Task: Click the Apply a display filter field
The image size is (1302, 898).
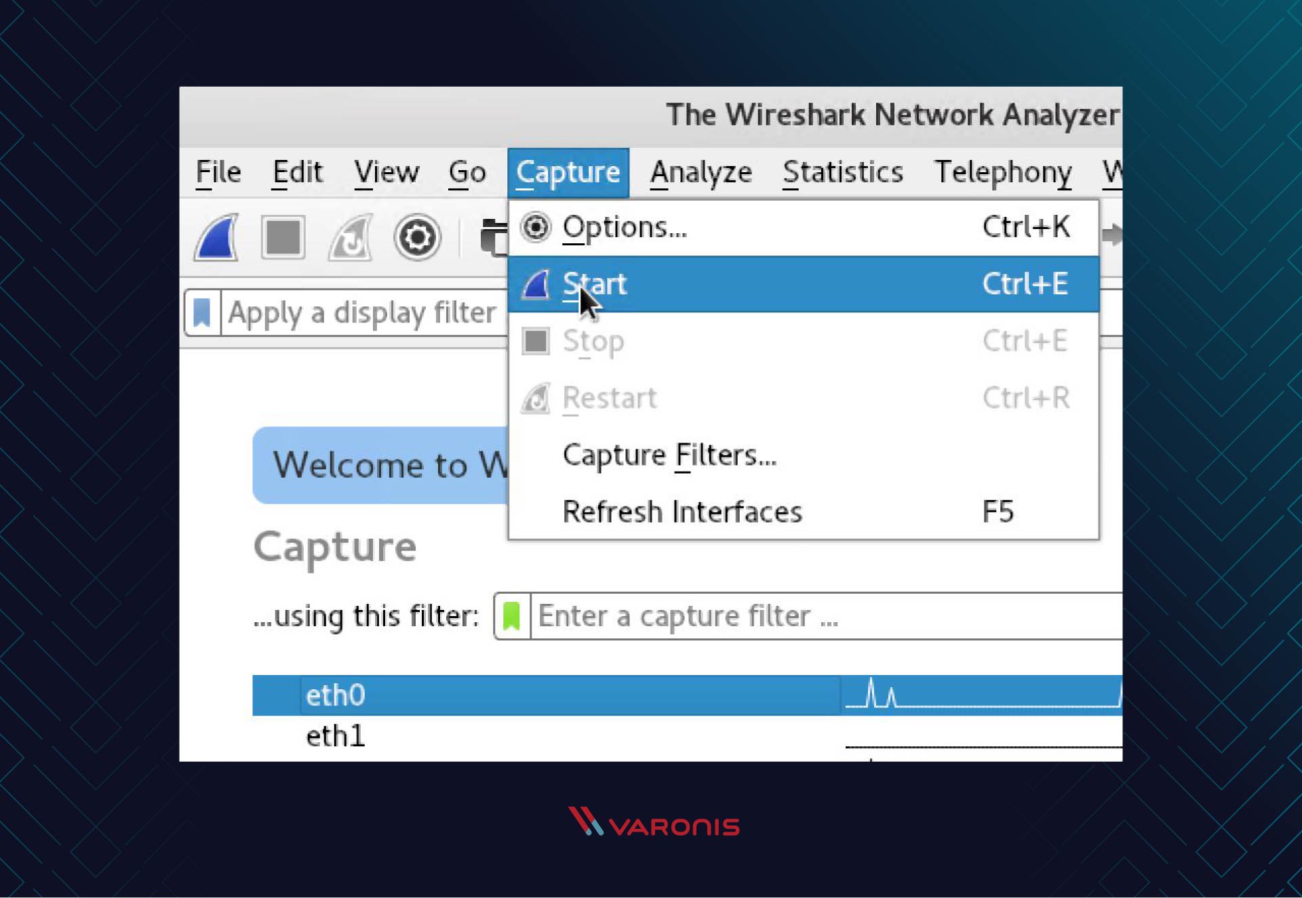Action: click(x=364, y=312)
